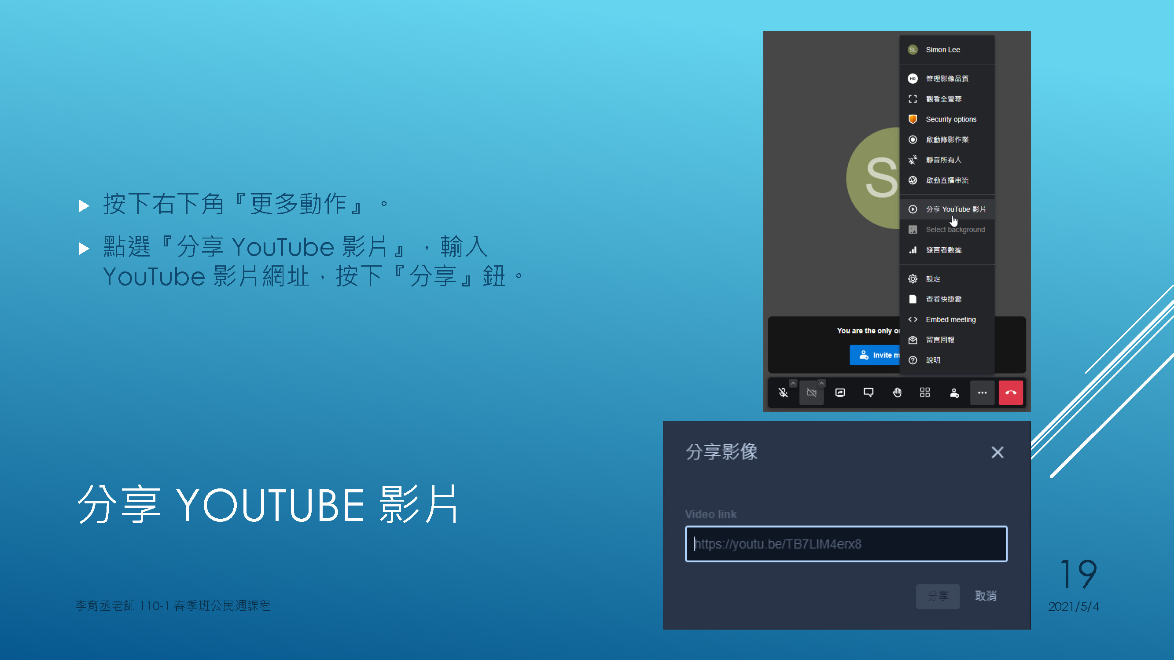
Task: Raise your hand in the toolbar
Action: click(897, 392)
